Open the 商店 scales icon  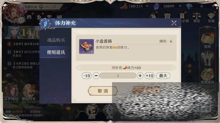(197, 17)
